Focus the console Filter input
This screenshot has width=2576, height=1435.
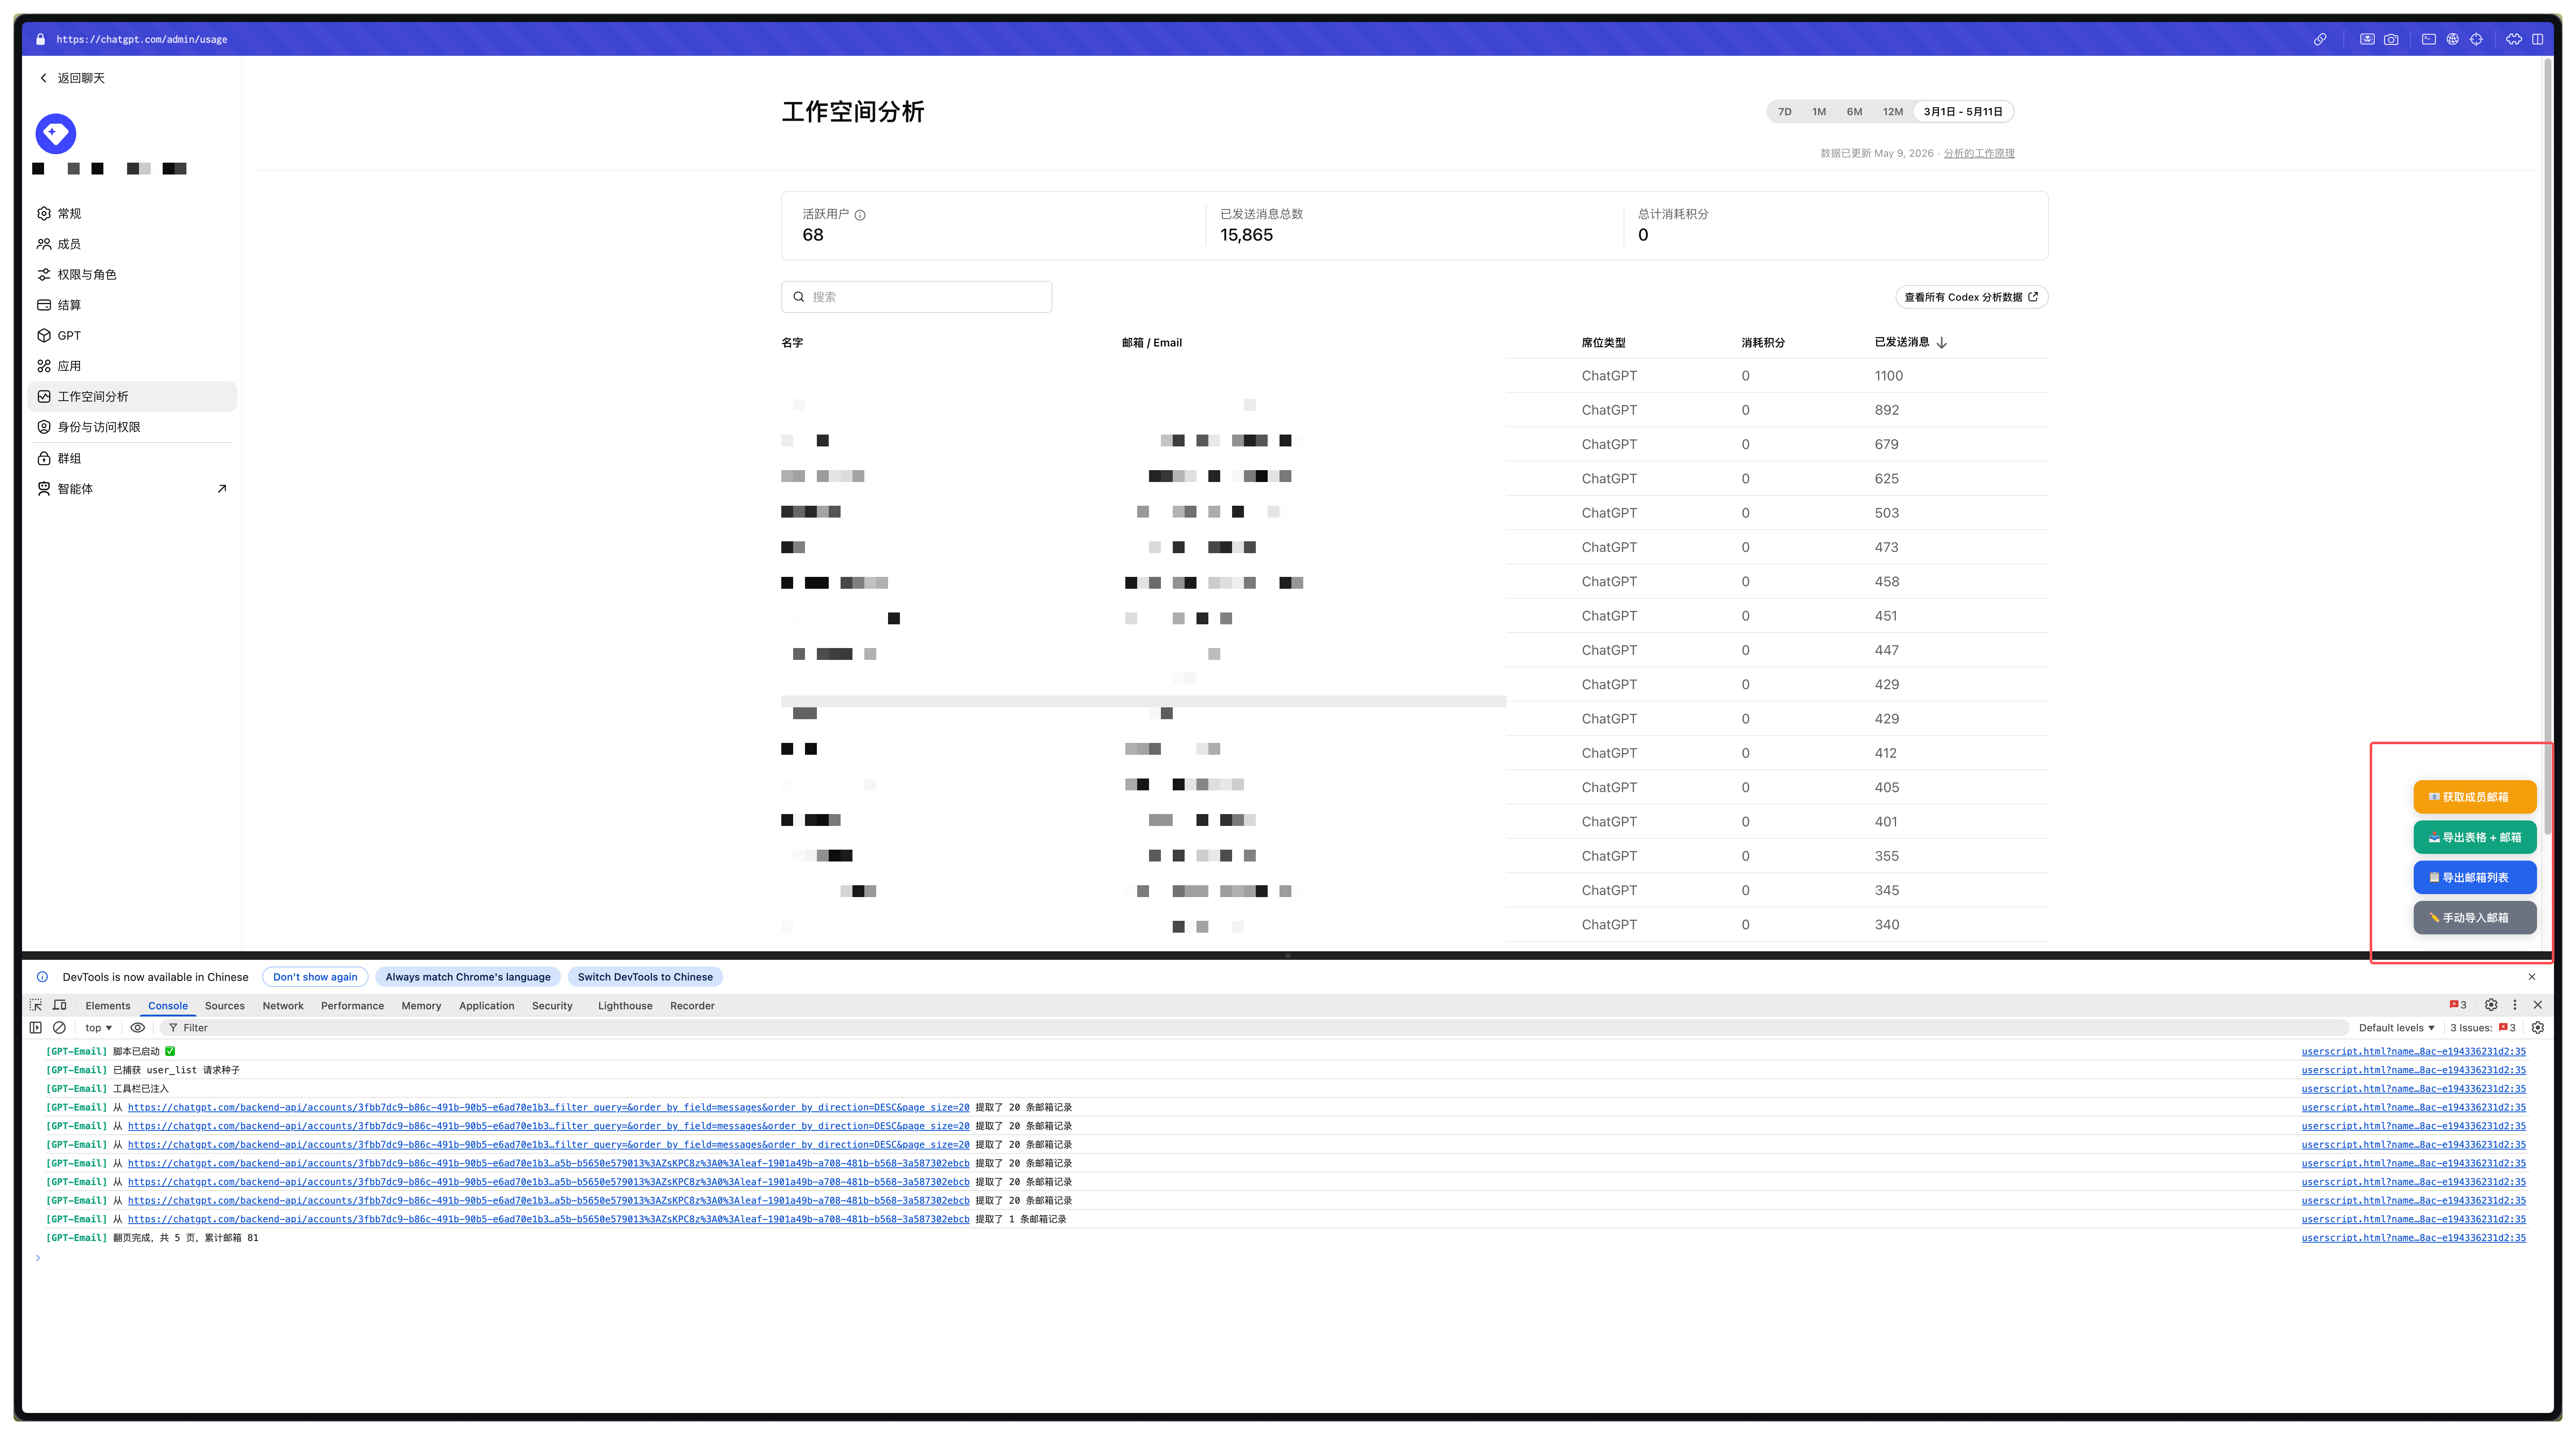point(1256,1028)
